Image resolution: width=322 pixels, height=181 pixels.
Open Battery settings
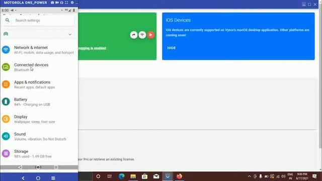(39, 102)
